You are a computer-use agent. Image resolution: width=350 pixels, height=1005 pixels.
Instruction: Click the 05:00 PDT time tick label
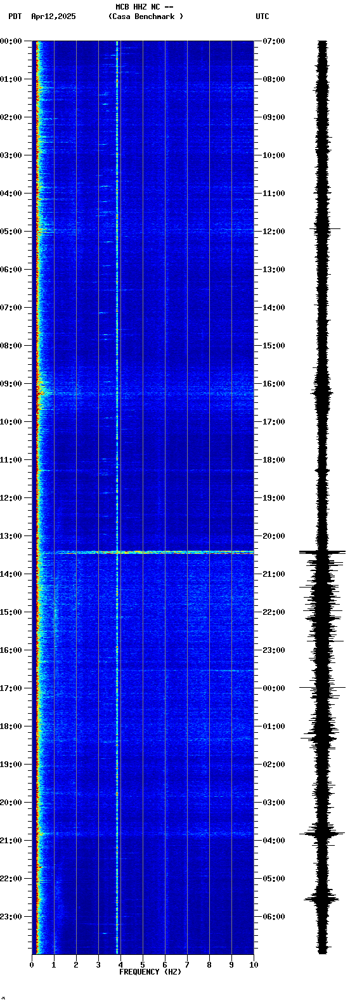11,232
